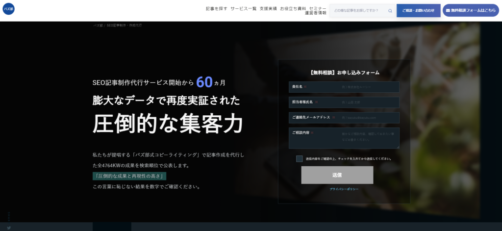Click the バズ部 round logo
Image resolution: width=502 pixels, height=231 pixels.
point(8,9)
